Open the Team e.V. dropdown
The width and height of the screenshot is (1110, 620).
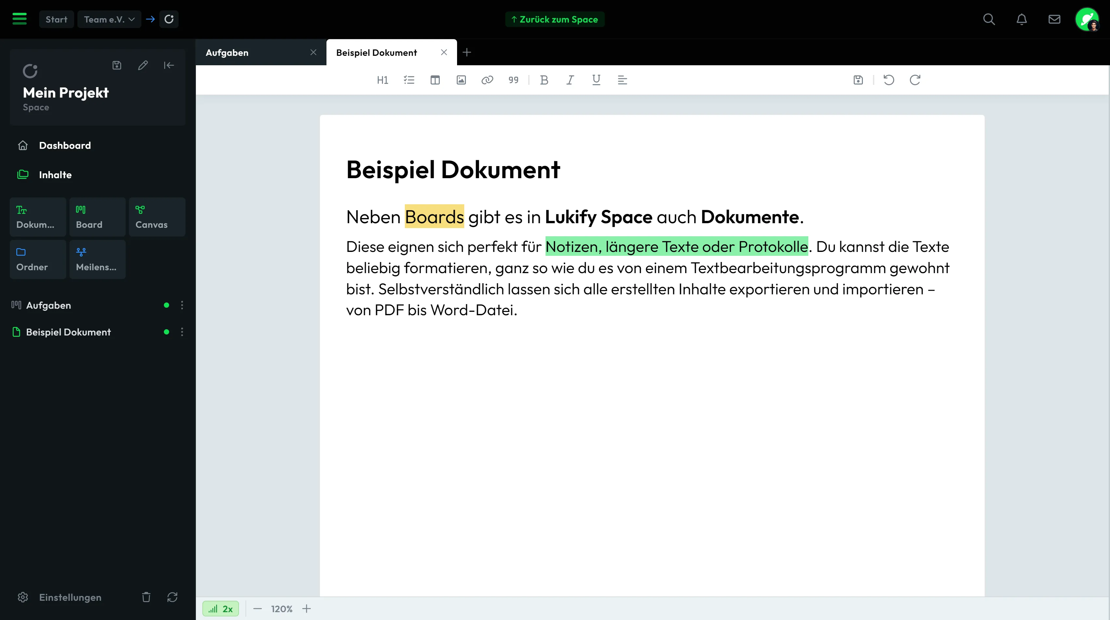pos(109,19)
